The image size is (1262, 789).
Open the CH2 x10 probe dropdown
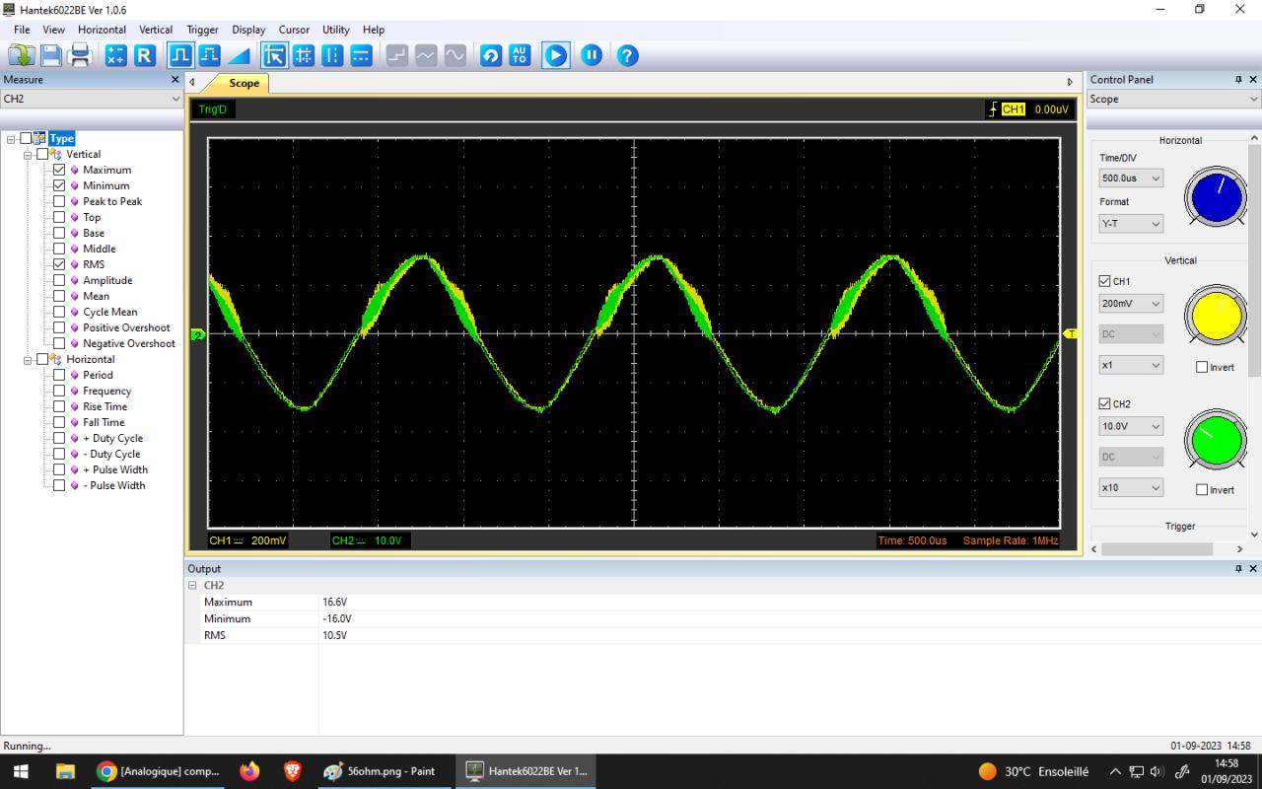[1131, 487]
